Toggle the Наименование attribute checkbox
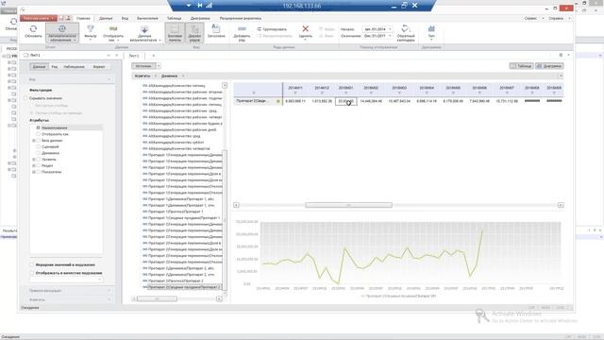 click(38, 127)
